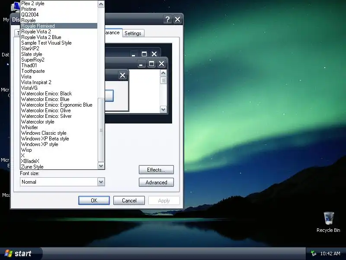346x260 pixels.
Task: Choose Watercolor Emico: Olive
Action: coord(59,110)
